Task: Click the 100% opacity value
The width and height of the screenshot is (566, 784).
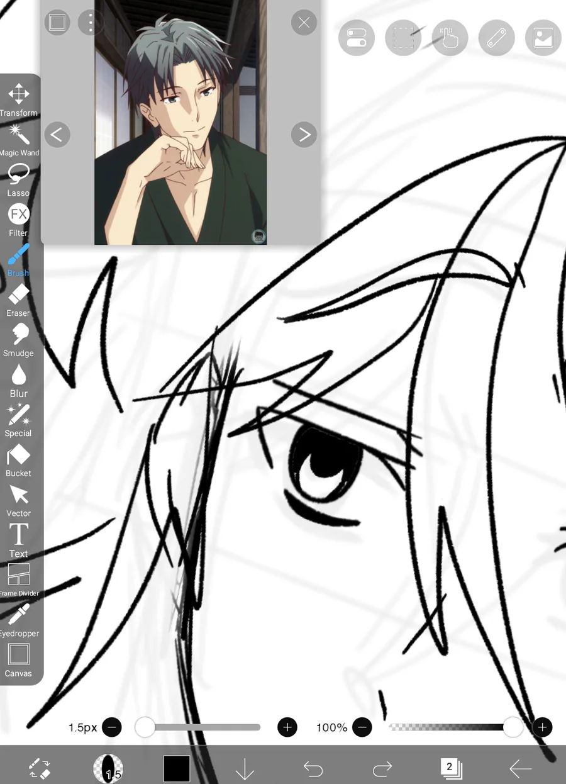Action: pos(331,727)
